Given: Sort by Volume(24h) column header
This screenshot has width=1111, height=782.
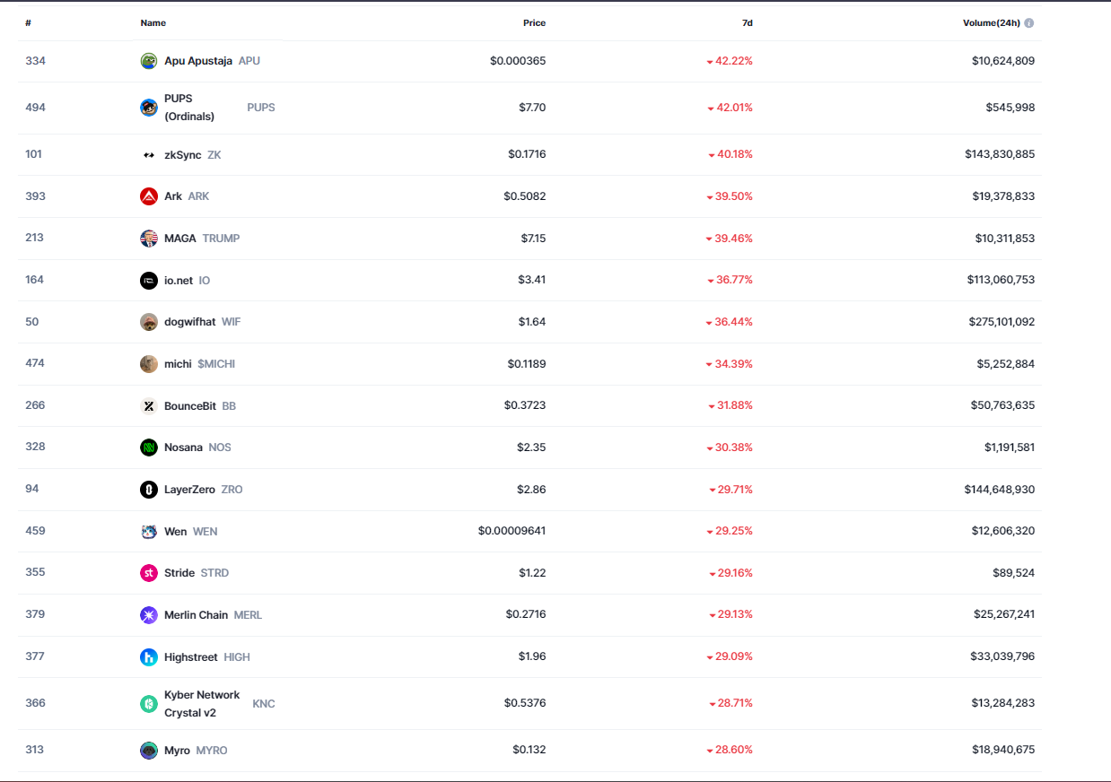Looking at the screenshot, I should [991, 23].
